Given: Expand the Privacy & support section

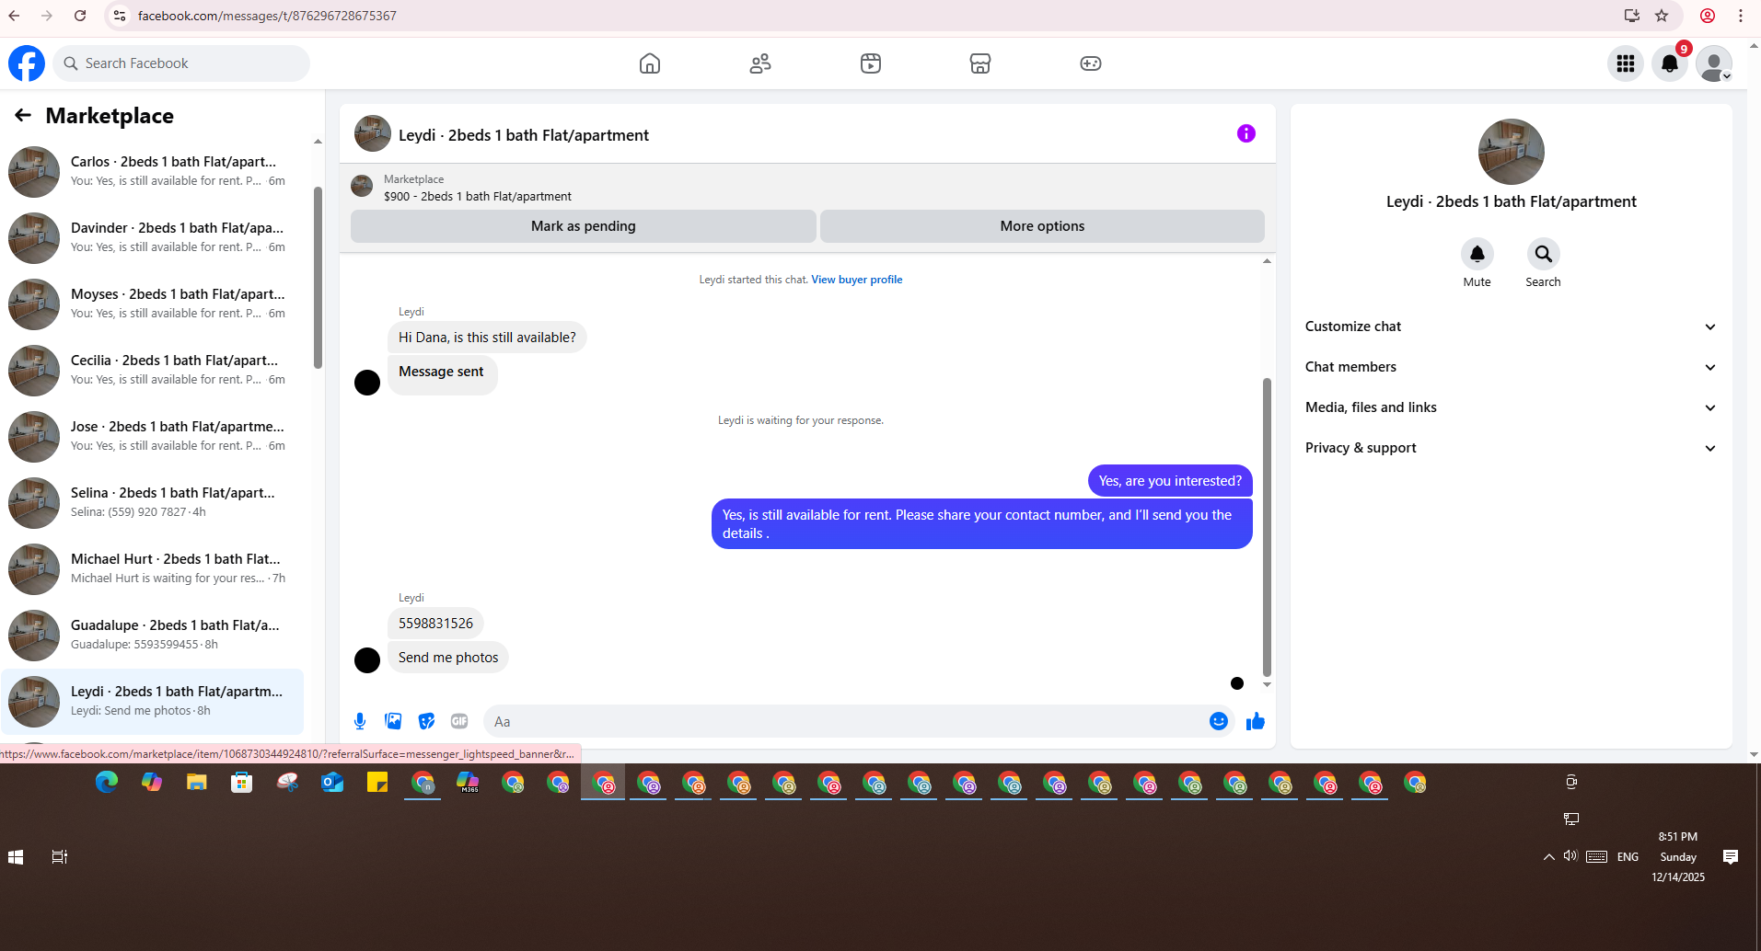Looking at the screenshot, I should coord(1511,448).
